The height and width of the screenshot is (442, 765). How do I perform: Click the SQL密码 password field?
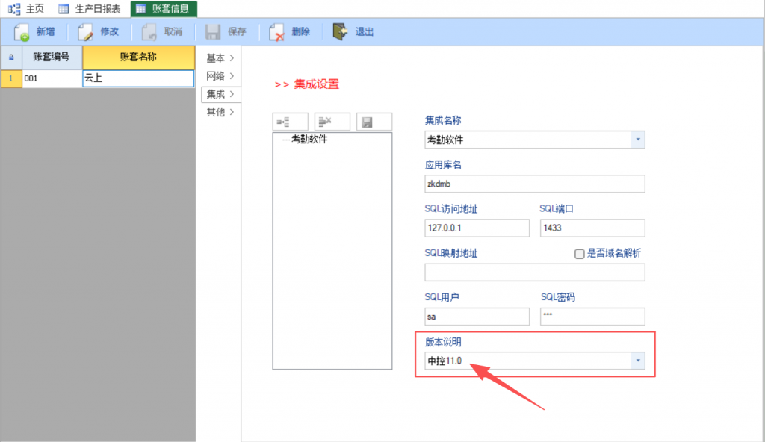[x=592, y=317]
